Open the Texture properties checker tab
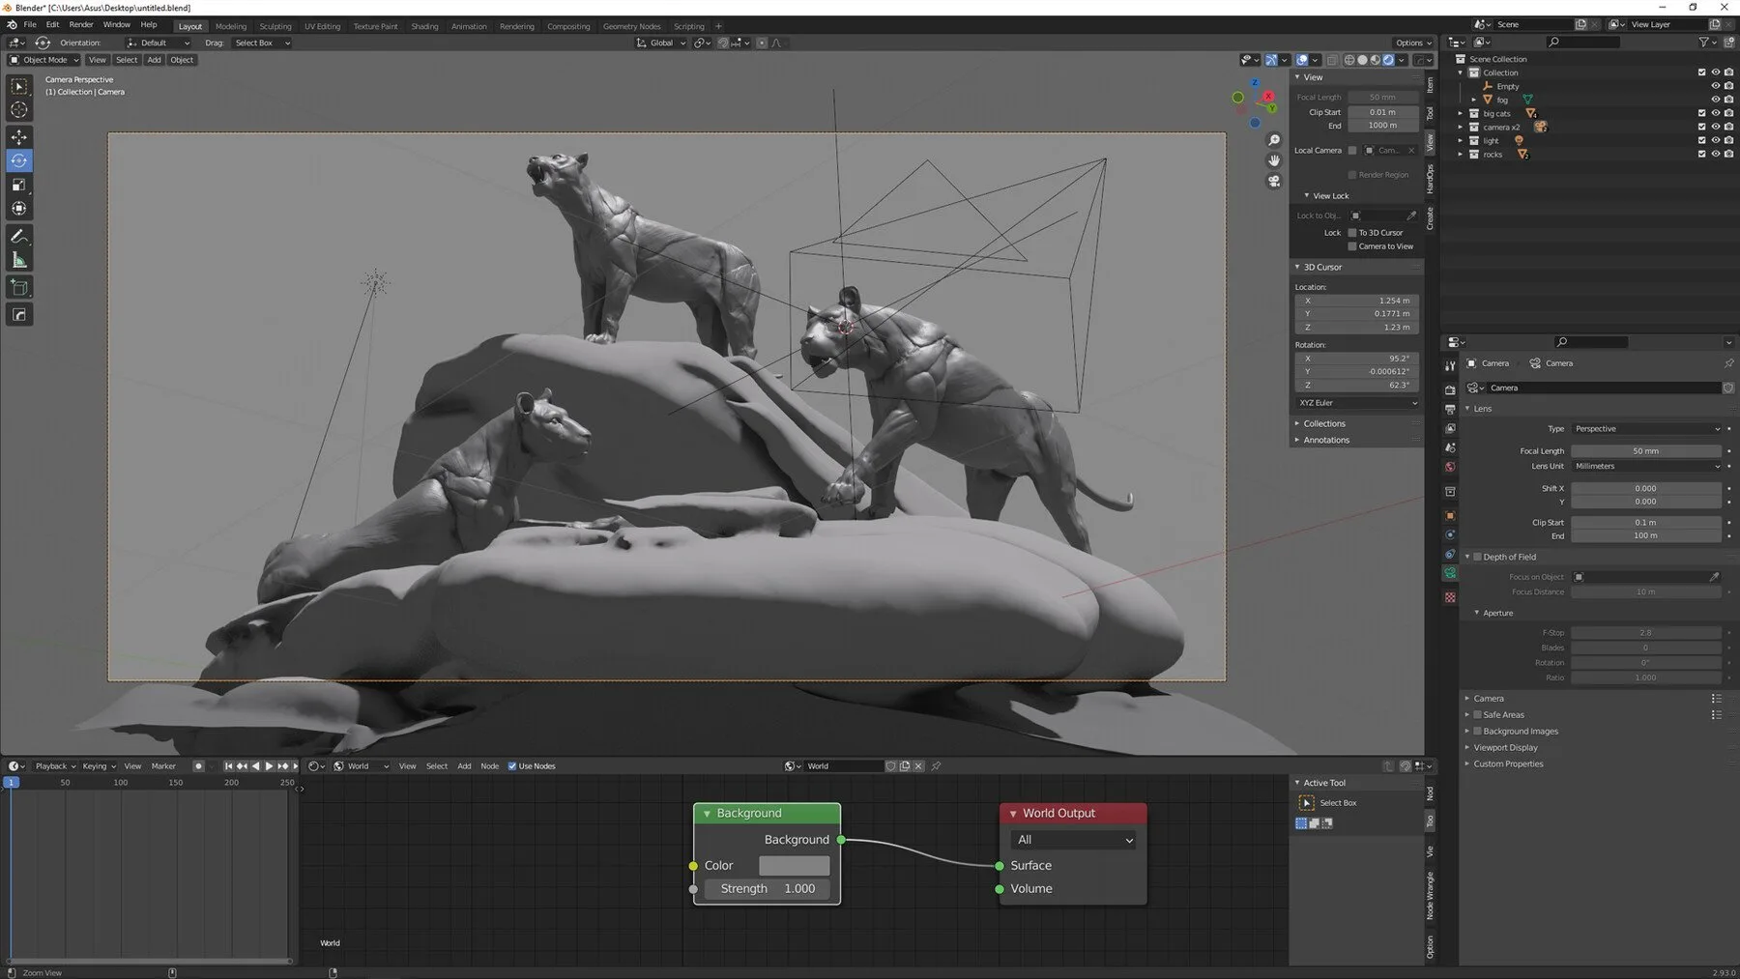Screen dimensions: 1740x979 (x=1450, y=597)
